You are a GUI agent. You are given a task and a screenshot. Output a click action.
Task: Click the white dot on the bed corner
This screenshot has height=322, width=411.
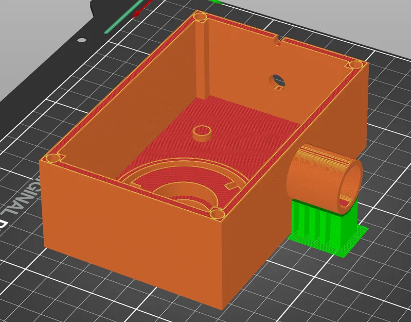pos(82,40)
